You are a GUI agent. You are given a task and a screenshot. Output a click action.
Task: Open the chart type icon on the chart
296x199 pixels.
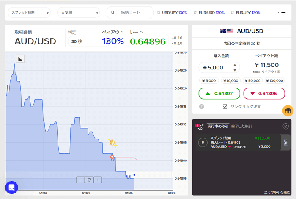pyautogui.click(x=20, y=59)
